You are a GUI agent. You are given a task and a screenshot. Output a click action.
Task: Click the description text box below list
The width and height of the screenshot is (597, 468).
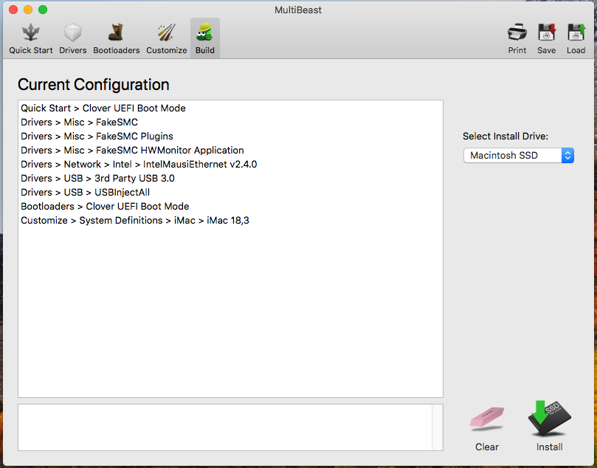pos(224,427)
